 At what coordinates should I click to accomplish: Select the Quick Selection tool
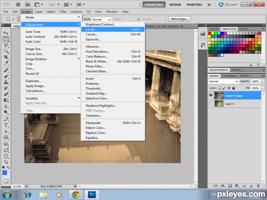tap(6, 51)
